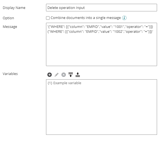163x144 pixels.
Task: Click the empty area of Variables list
Action: pyautogui.click(x=101, y=114)
